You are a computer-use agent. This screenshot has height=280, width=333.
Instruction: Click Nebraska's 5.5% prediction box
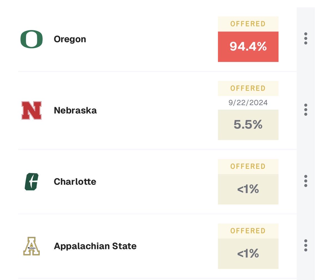(x=248, y=125)
